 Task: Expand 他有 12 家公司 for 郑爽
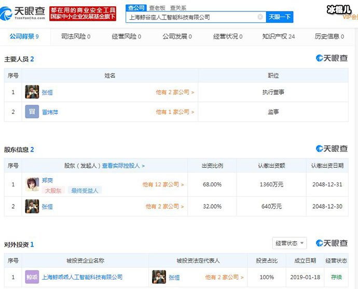163,184
